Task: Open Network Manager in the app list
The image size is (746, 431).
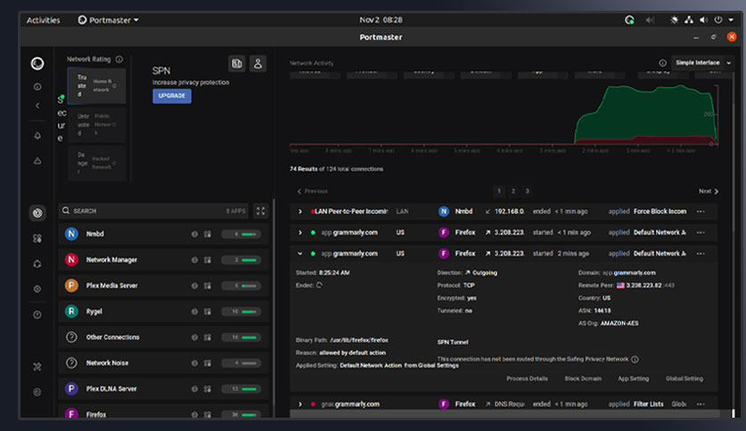Action: coord(163,260)
